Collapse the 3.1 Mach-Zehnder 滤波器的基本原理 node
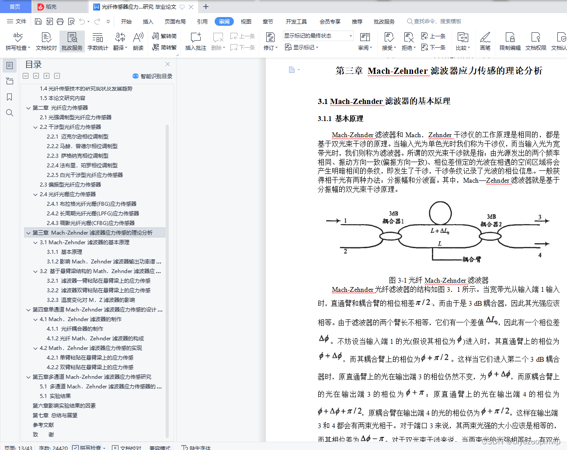Viewport: 567px width, 450px height. coord(35,242)
